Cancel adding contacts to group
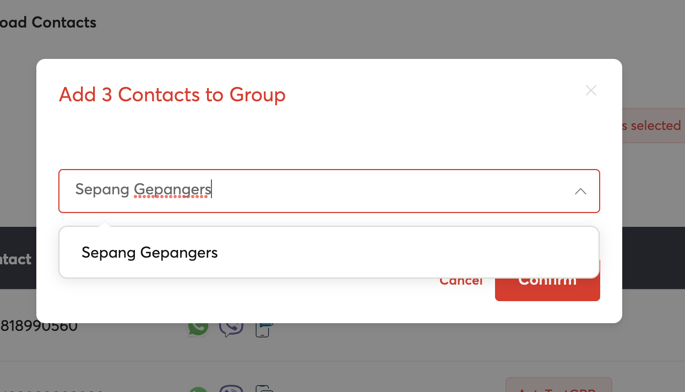The image size is (685, 392). (x=460, y=281)
